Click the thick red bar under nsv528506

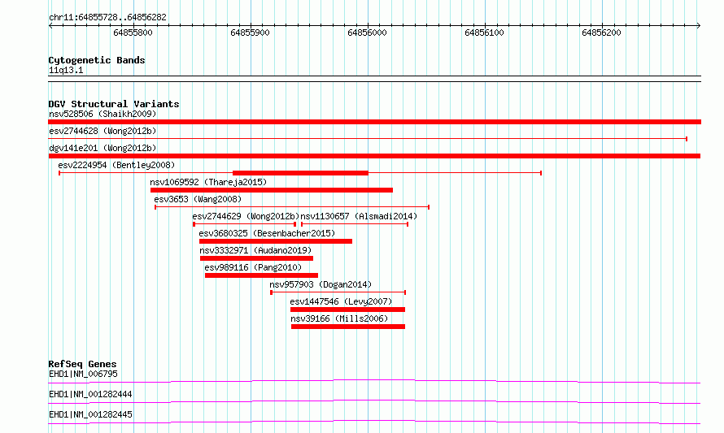pos(374,122)
